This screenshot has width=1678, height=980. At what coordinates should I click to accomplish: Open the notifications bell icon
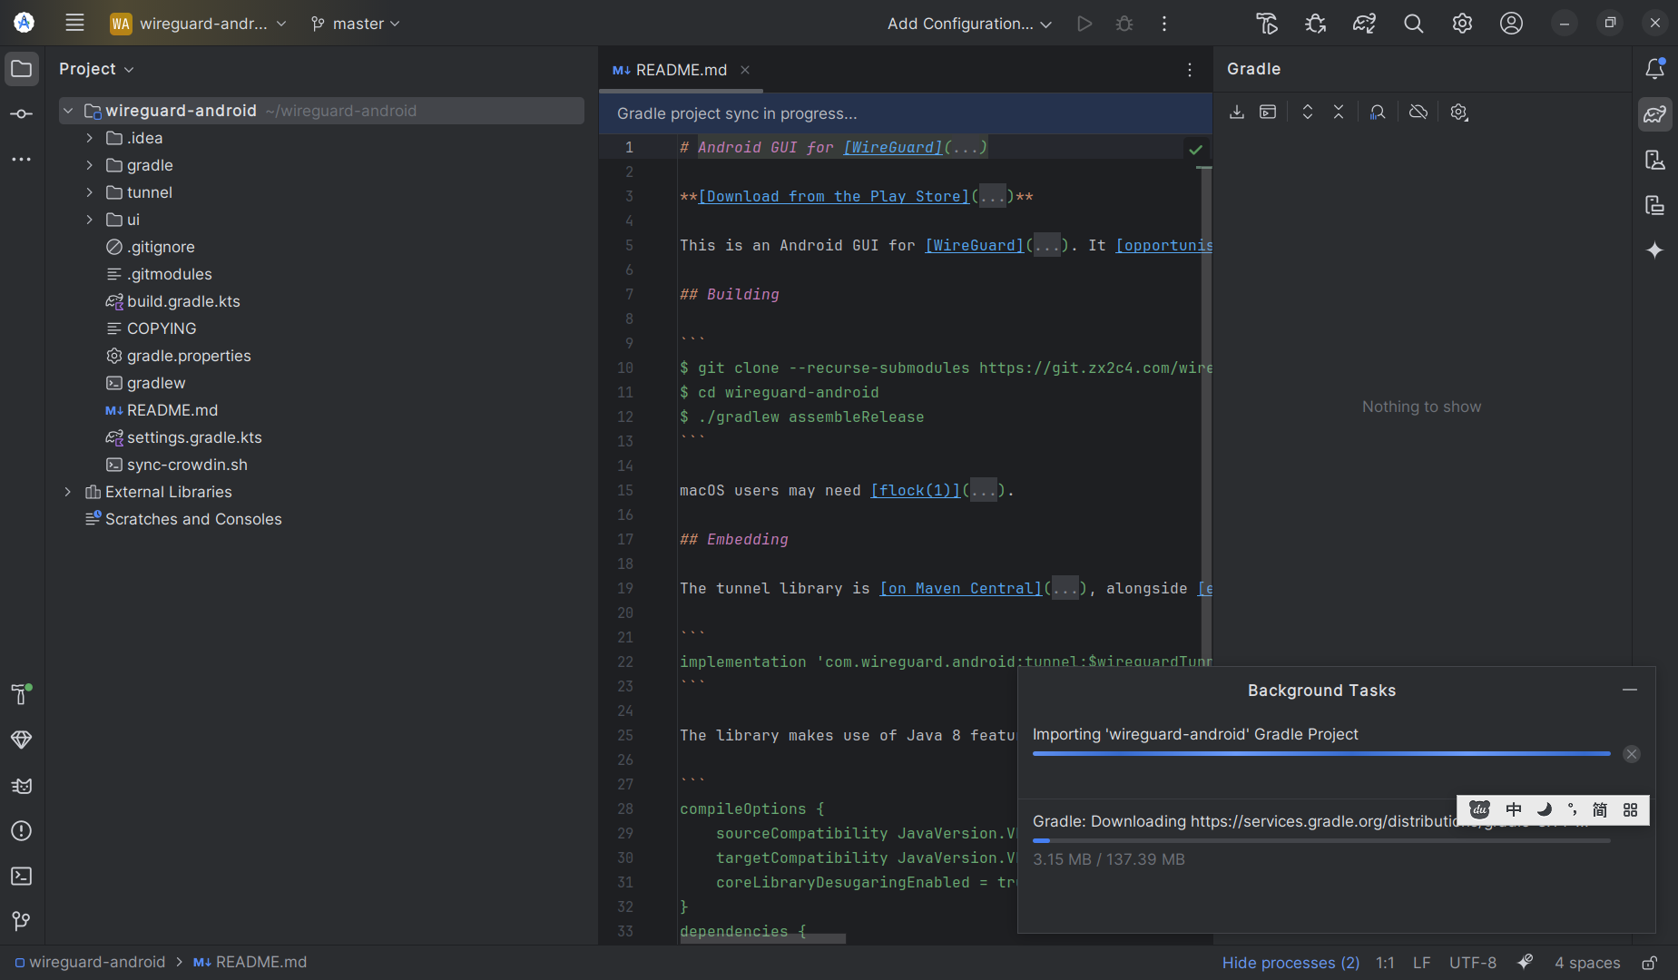[x=1655, y=68]
